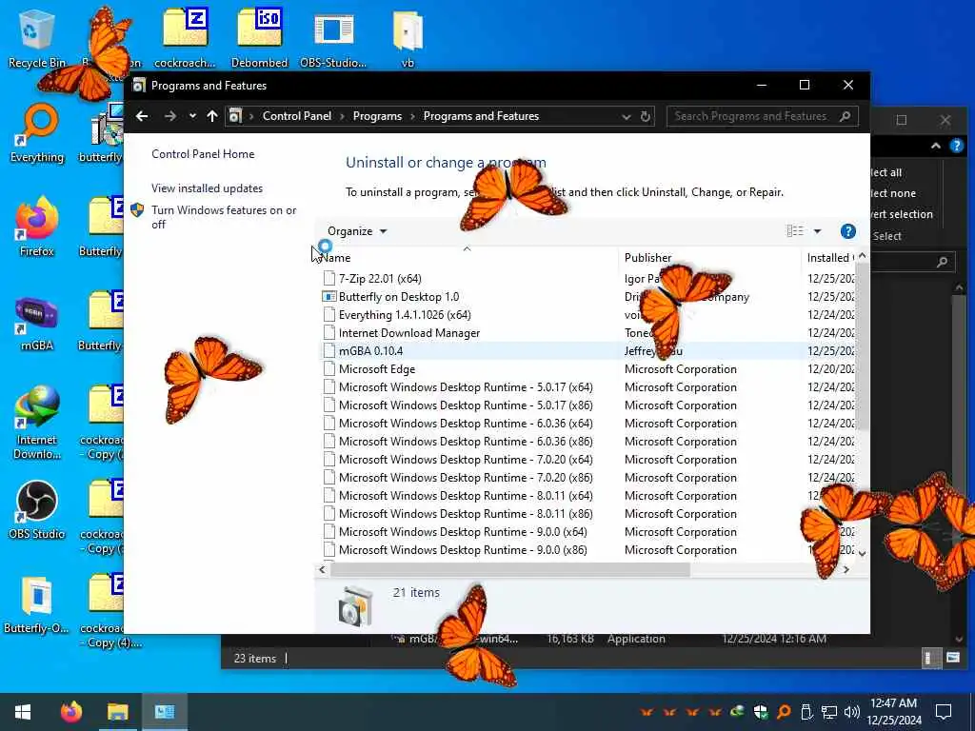Viewport: 975px width, 731px height.
Task: Click the horizontal scrollbar of the program list
Action: click(509, 569)
